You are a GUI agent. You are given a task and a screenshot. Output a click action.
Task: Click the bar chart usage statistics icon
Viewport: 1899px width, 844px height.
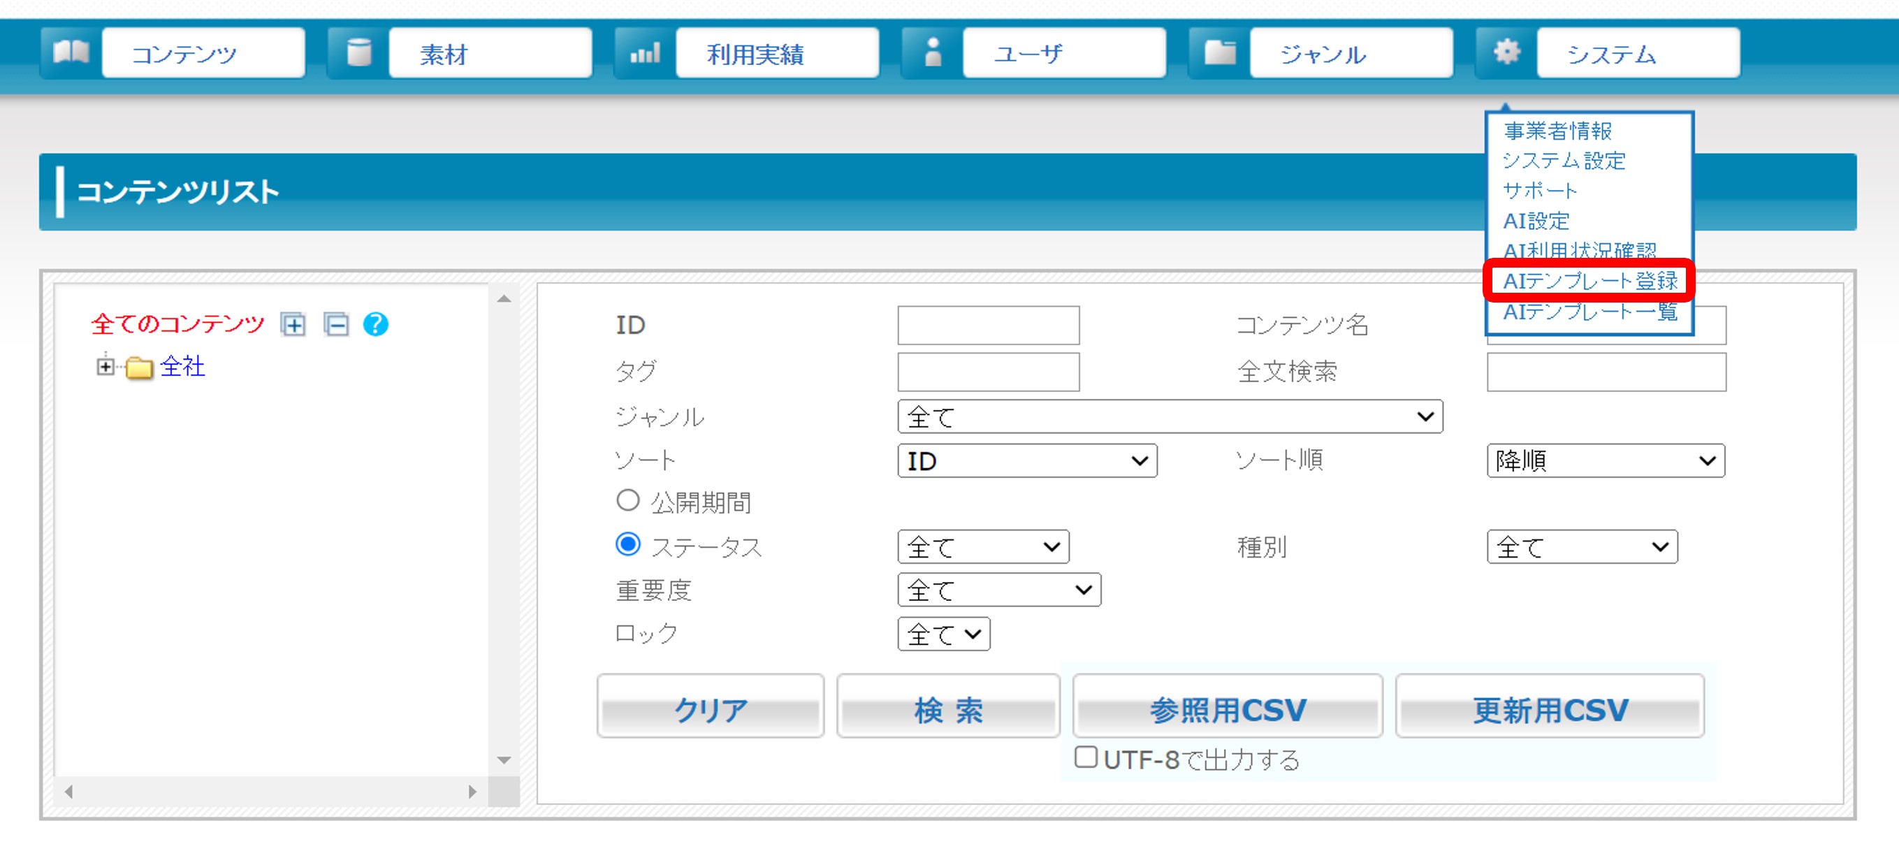pos(645,52)
